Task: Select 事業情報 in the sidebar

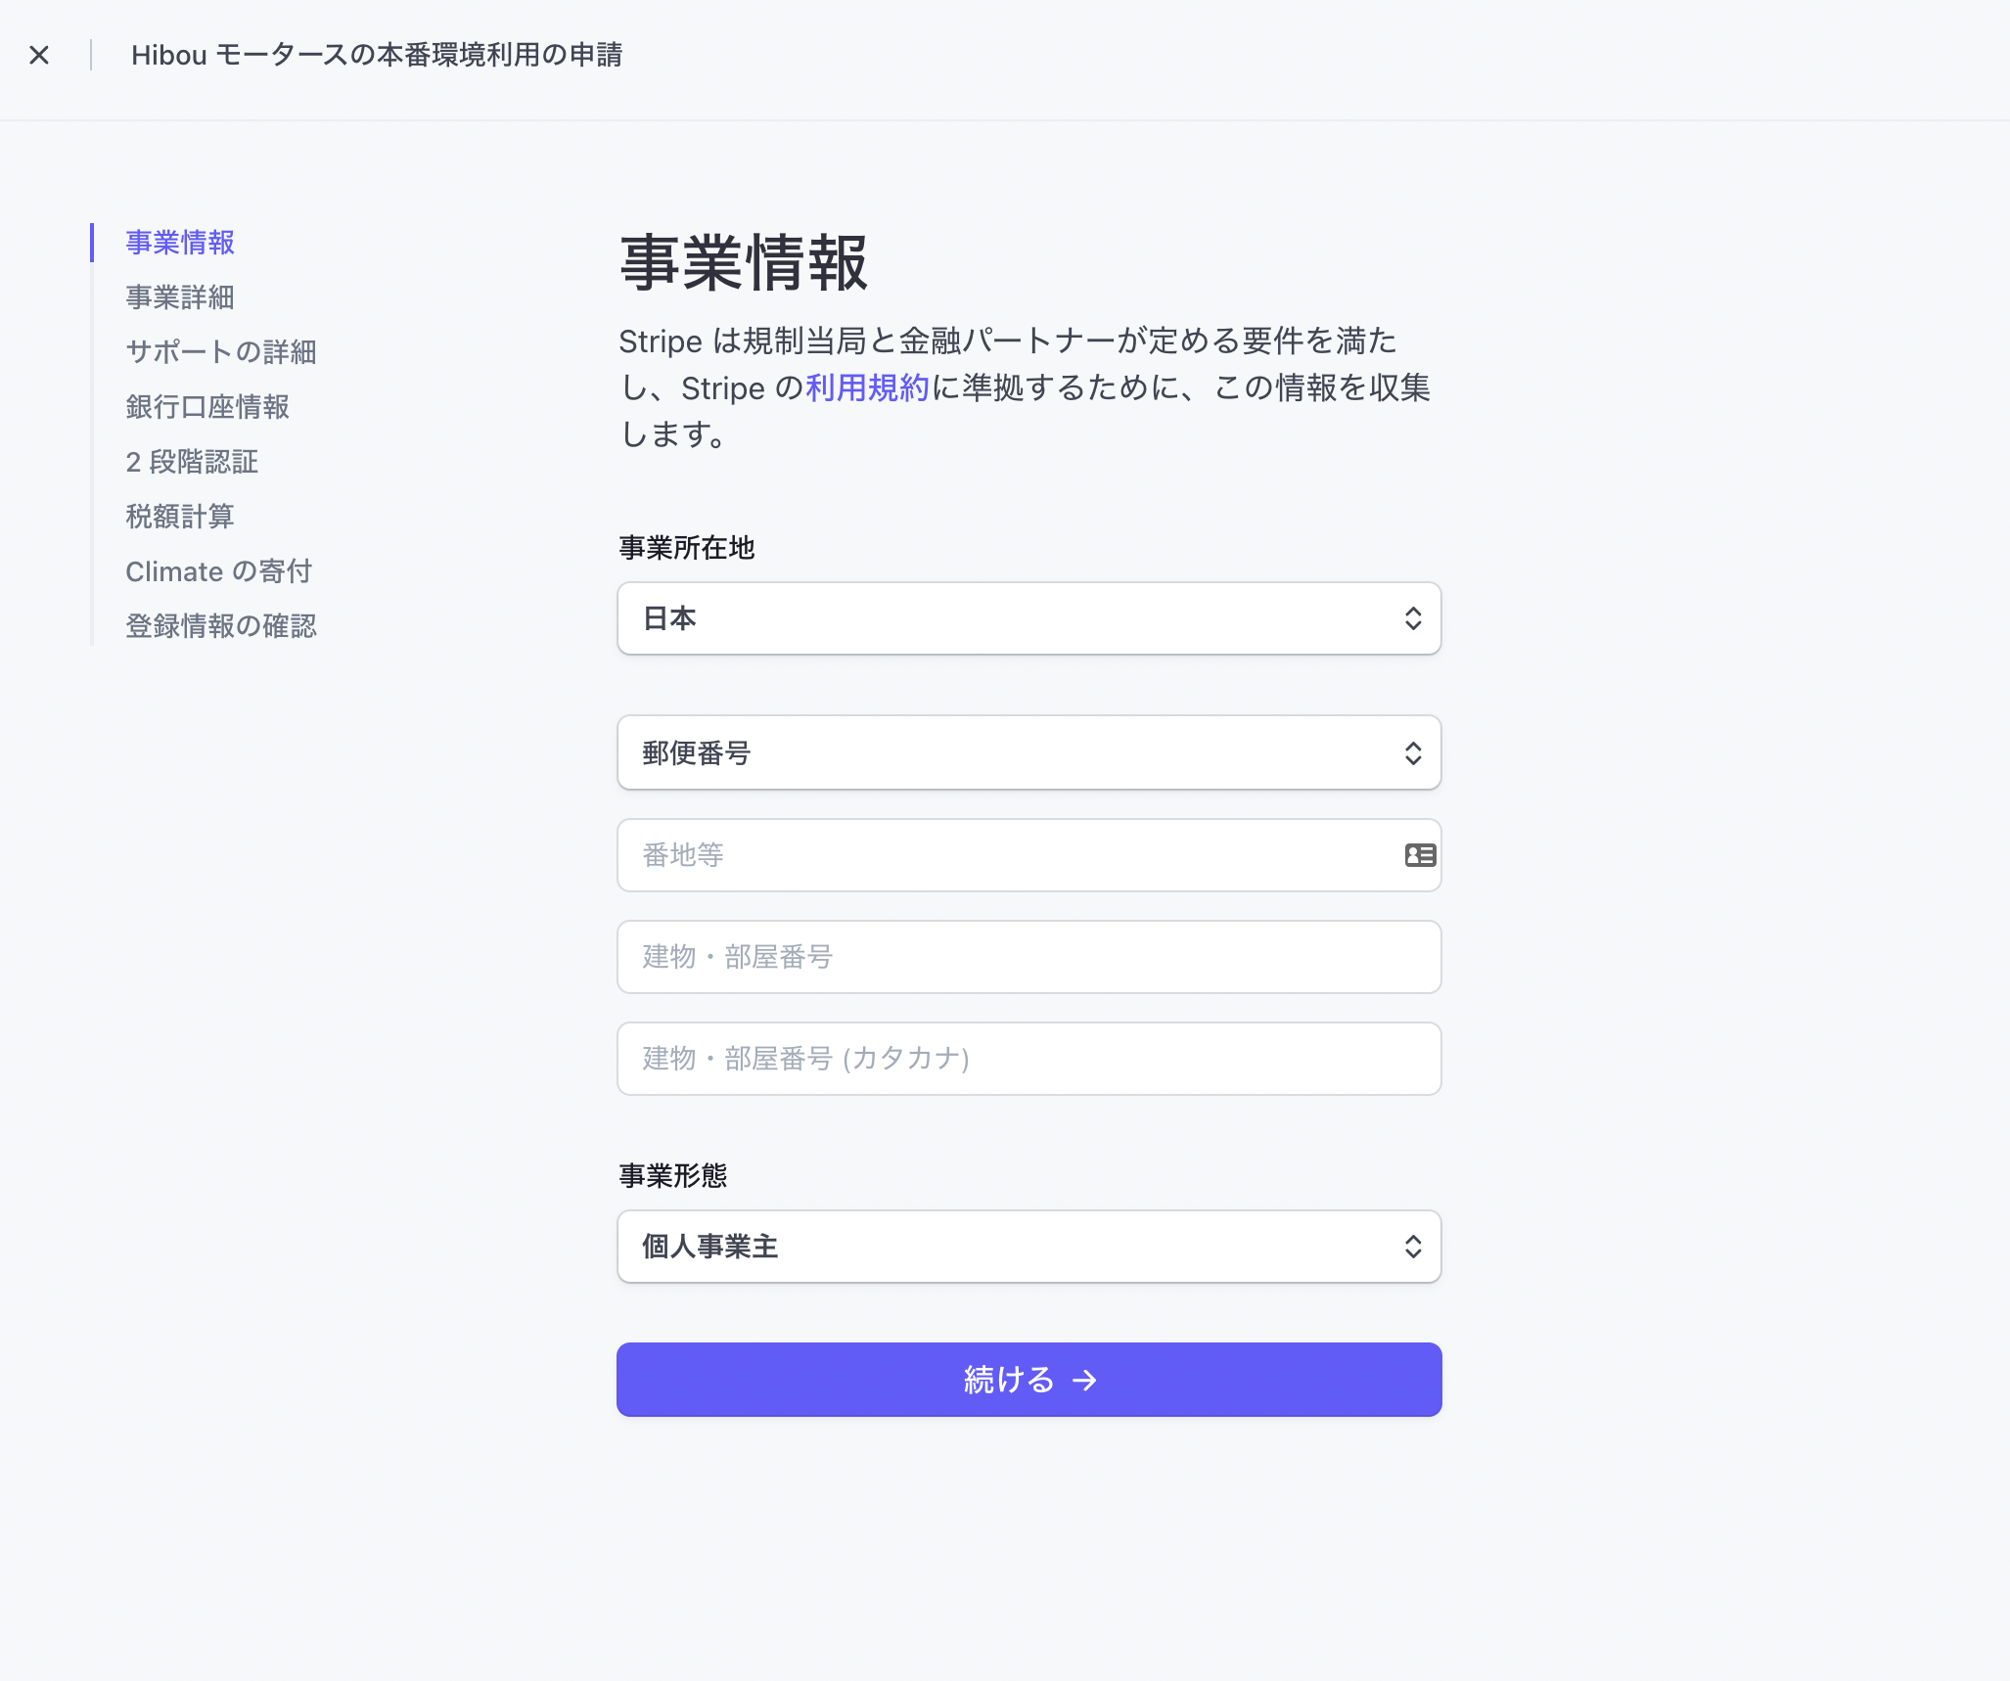Action: pyautogui.click(x=180, y=243)
